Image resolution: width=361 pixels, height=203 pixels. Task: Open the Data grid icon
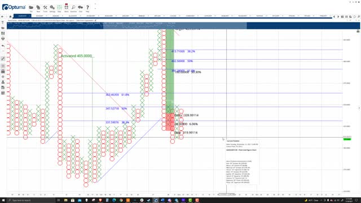pos(59,7)
